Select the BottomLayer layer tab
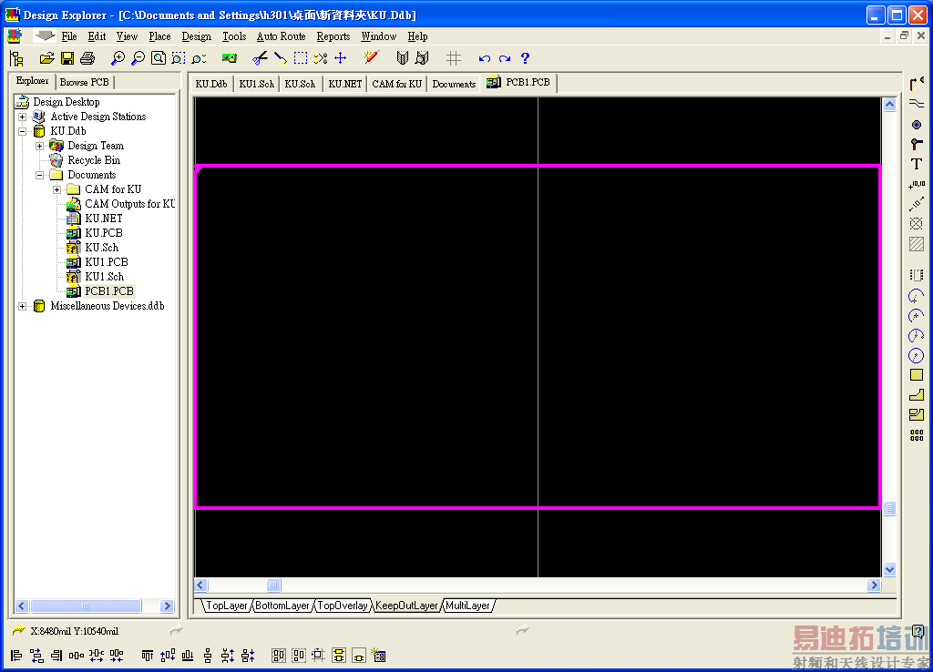The width and height of the screenshot is (933, 672). tap(282, 606)
